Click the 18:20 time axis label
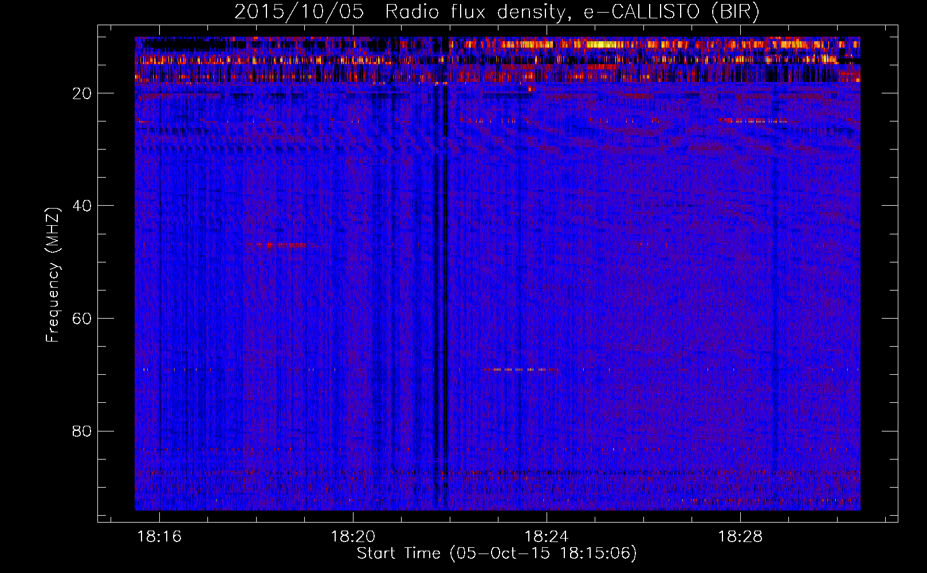Image resolution: width=927 pixels, height=573 pixels. coord(353,536)
